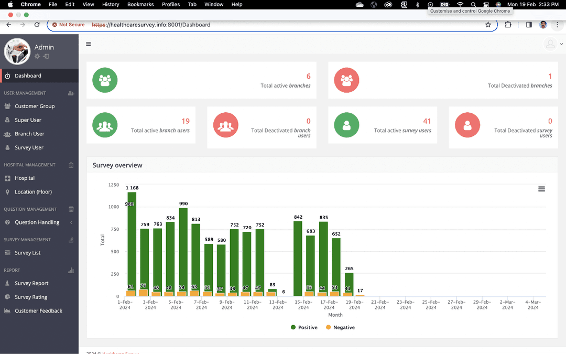Toggle the Negative series legend

(340, 327)
